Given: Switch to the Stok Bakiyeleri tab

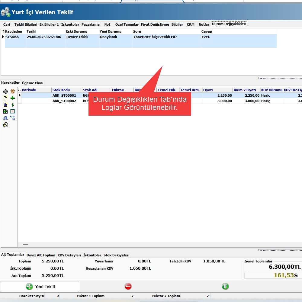Looking at the screenshot, I should tap(116, 255).
